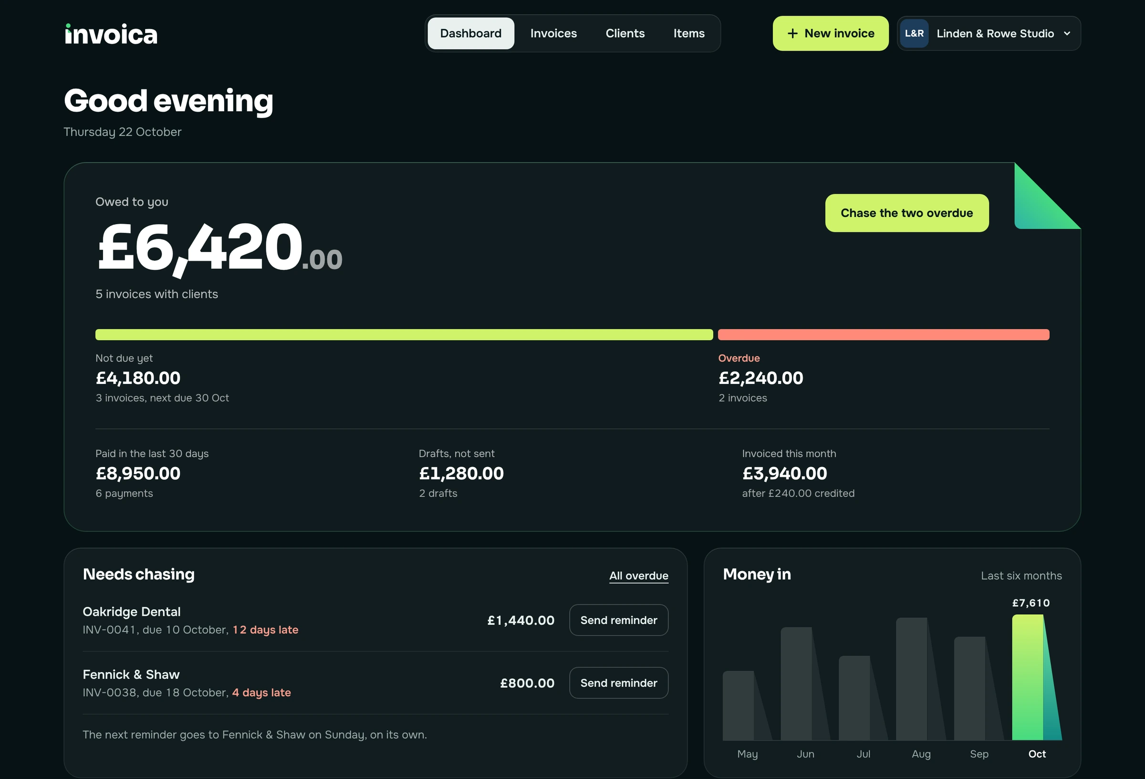Click the Fennick & Shaw client name
The width and height of the screenshot is (1145, 779).
(131, 675)
